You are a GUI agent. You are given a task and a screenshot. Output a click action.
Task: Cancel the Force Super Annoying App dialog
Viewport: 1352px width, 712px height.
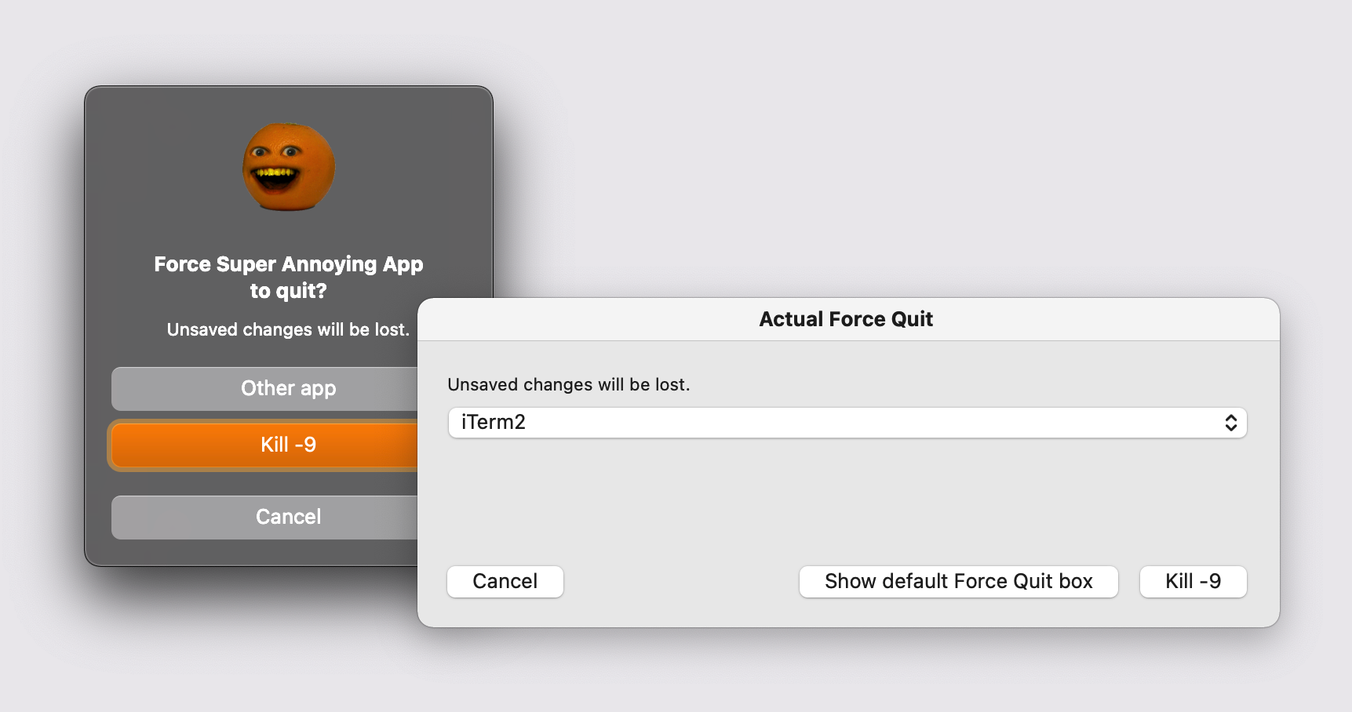(x=267, y=517)
